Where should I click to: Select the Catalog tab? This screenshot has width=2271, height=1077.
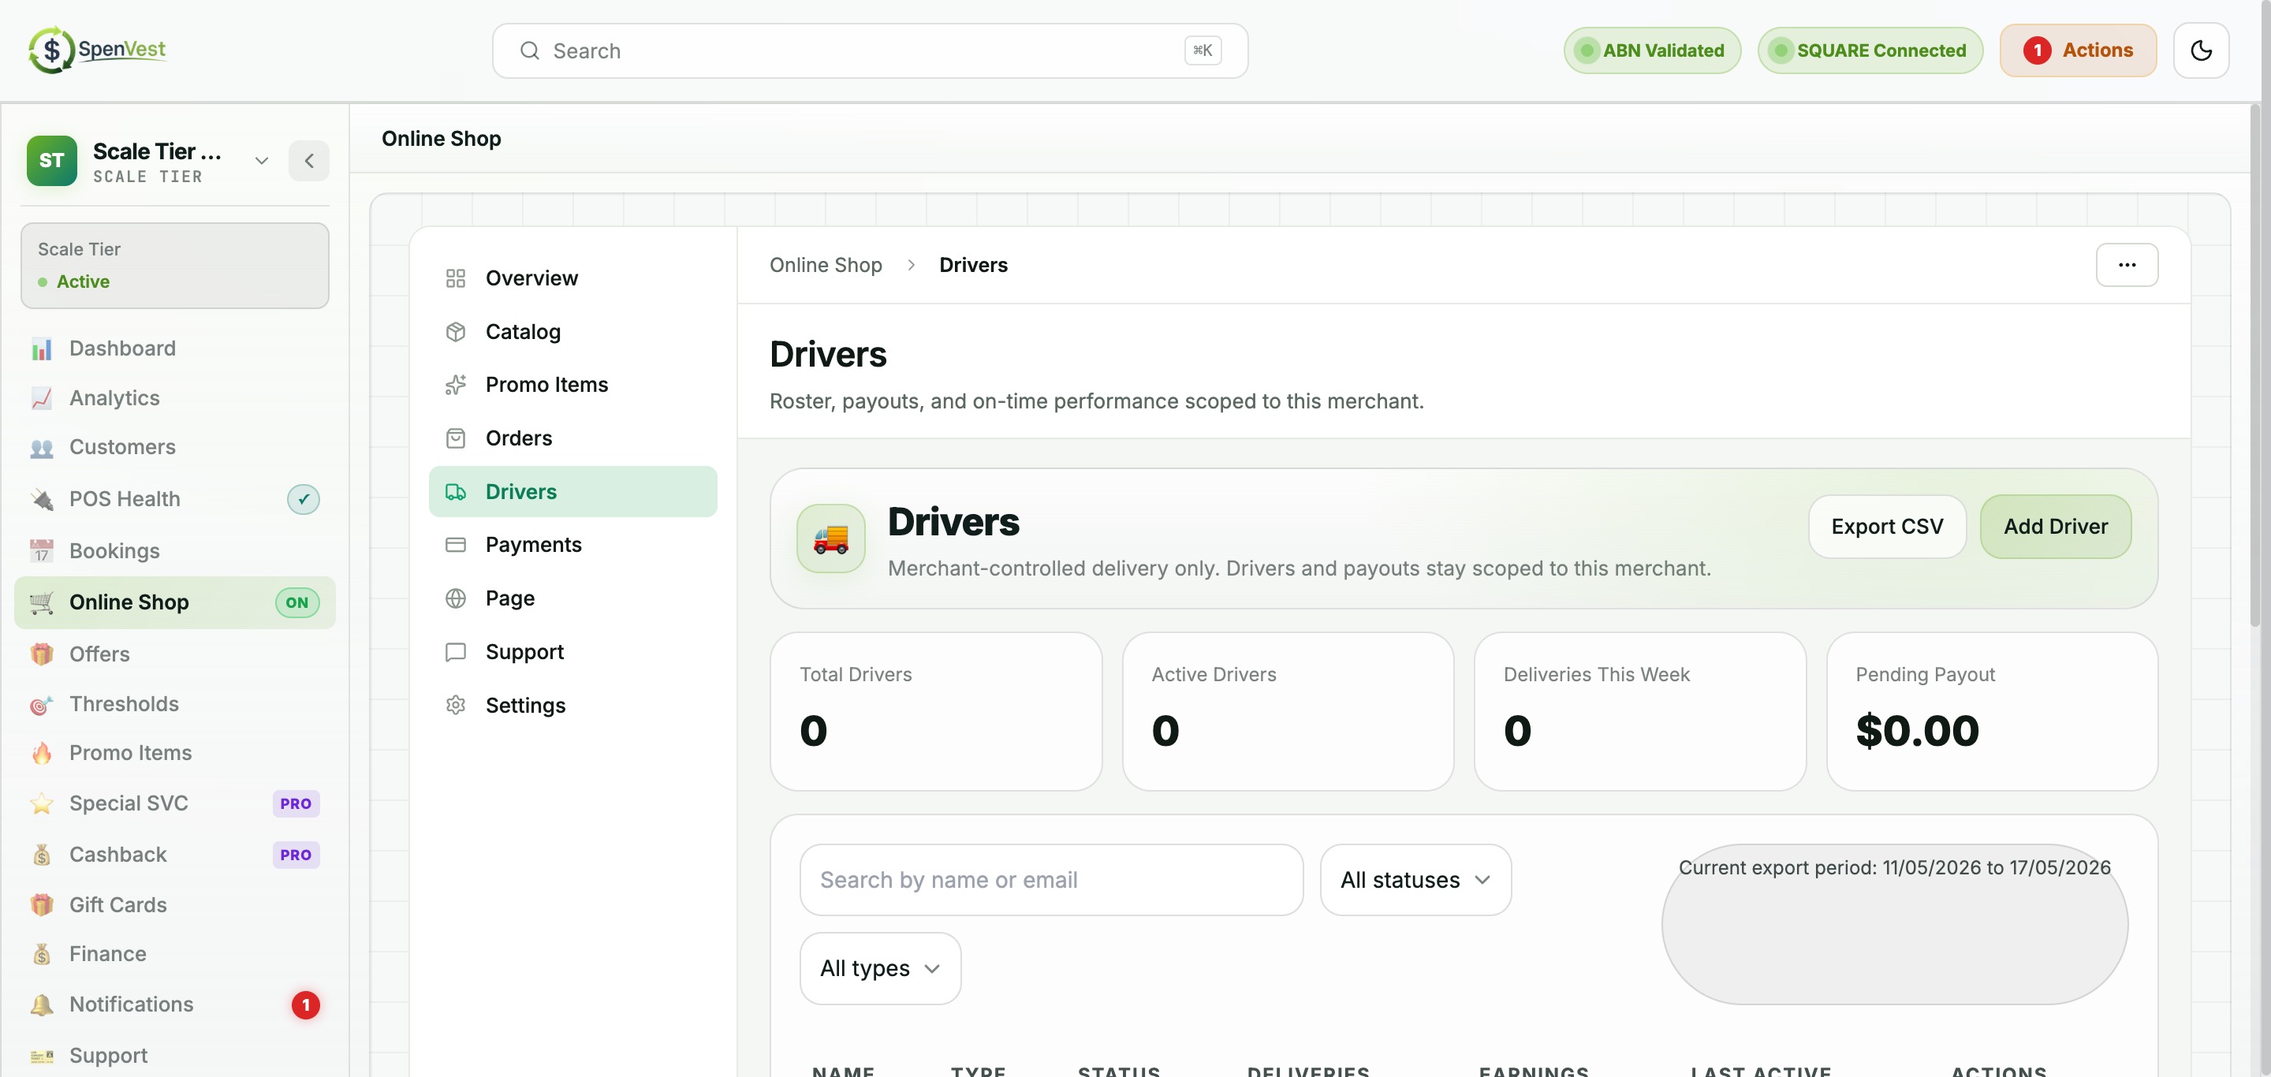click(x=573, y=332)
